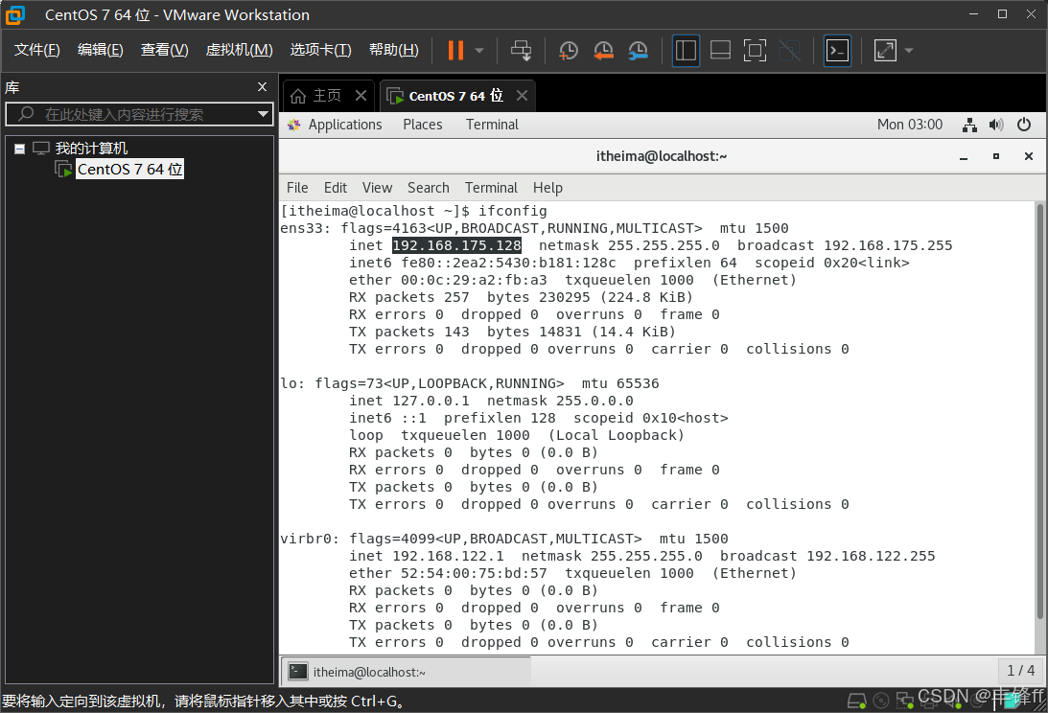Send Ctrl+Alt+Del to the virtual machine
The width and height of the screenshot is (1048, 713).
[x=522, y=50]
